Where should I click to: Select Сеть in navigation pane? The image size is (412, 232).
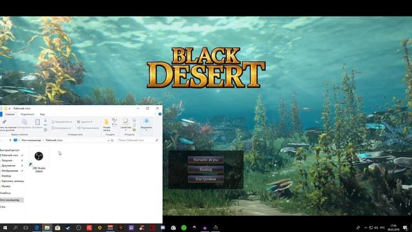pyautogui.click(x=3, y=207)
